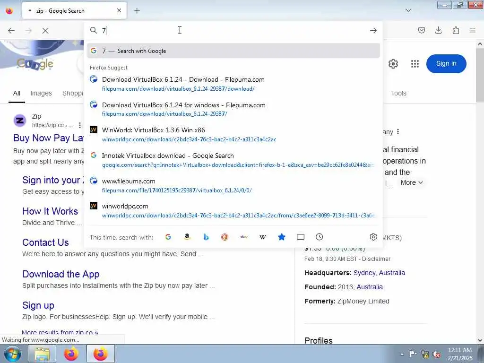The height and width of the screenshot is (363, 484).
Task: Open WinWorld: VirtualBox 1.3.6 Win x86 suggestion
Action: [x=233, y=135]
